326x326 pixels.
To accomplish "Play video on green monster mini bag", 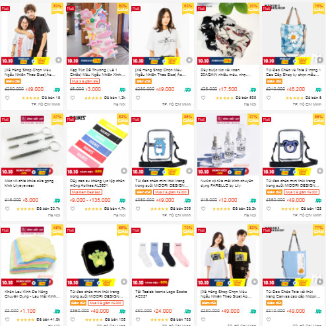I will (124, 282).
